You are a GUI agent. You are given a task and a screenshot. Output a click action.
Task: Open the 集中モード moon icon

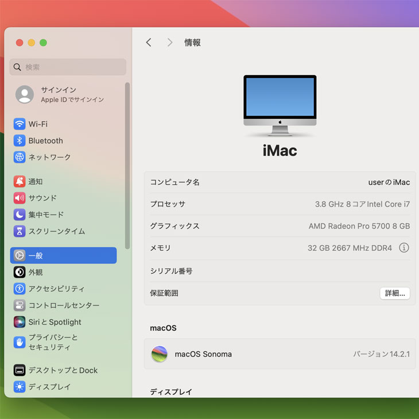[20, 215]
